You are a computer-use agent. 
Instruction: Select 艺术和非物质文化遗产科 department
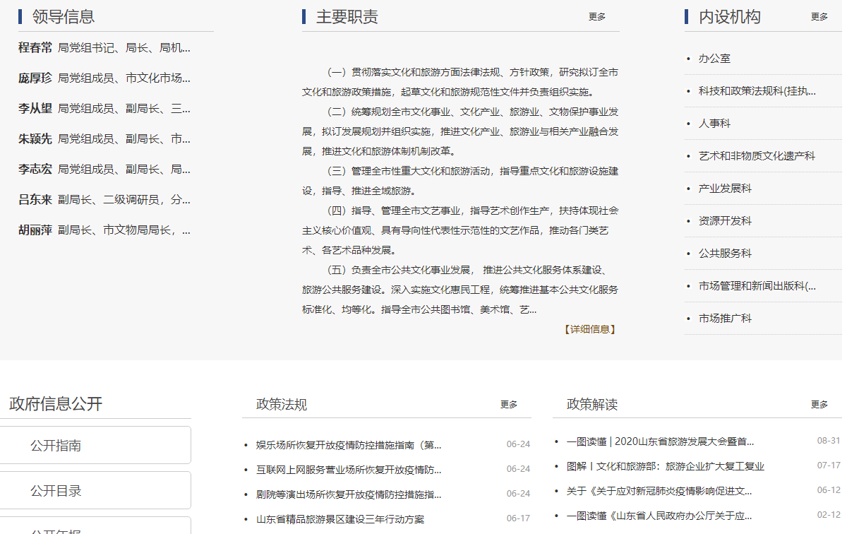(x=757, y=156)
